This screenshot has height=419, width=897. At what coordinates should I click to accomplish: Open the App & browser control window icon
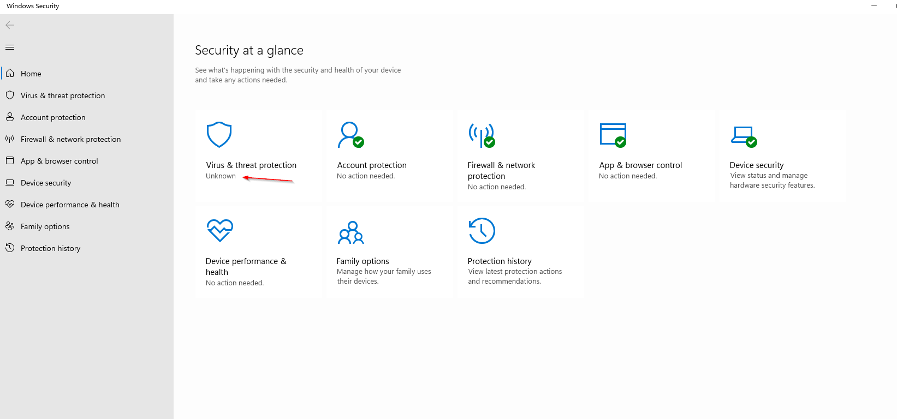(x=613, y=135)
